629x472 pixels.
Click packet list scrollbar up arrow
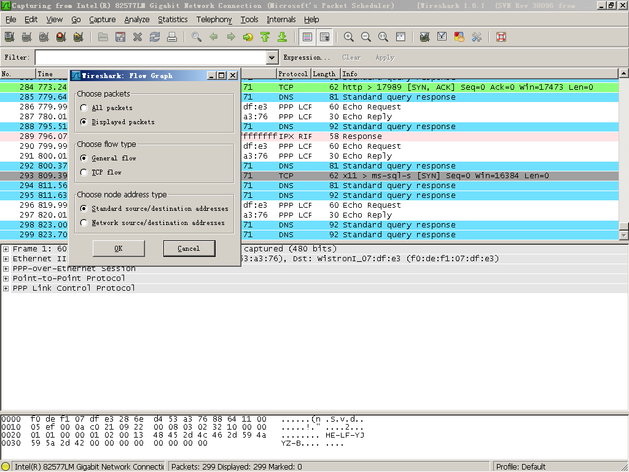coord(624,73)
